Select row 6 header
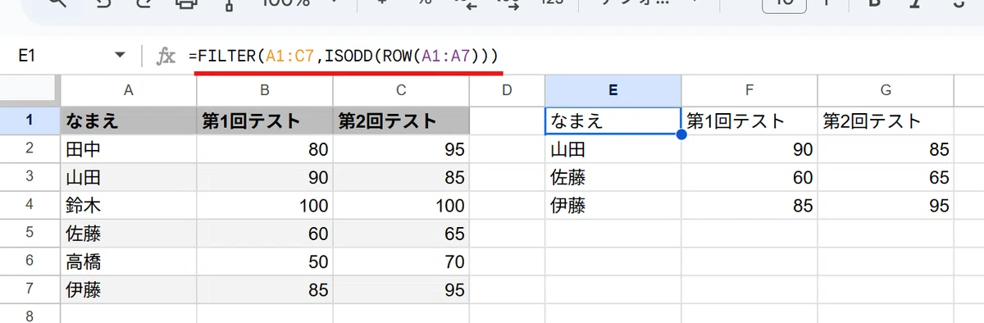This screenshot has height=323, width=984. 30,261
